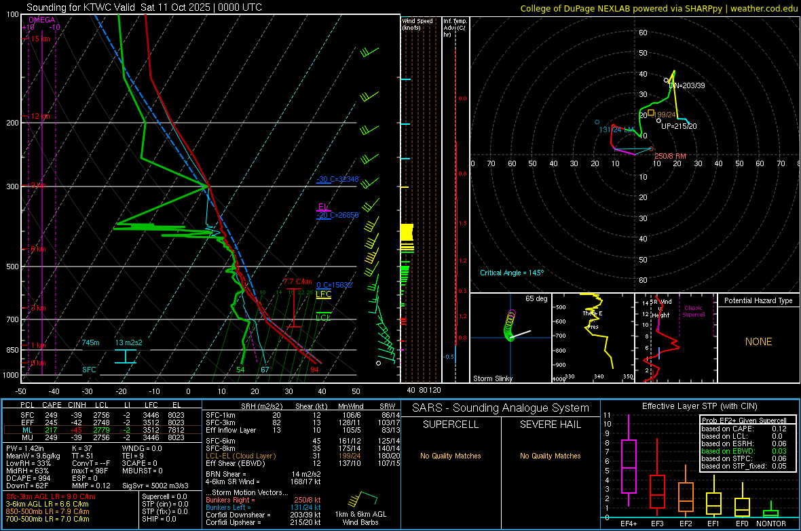Click the 'BRN Shear =' row
Screen dimensions: 801x531
coord(263,474)
